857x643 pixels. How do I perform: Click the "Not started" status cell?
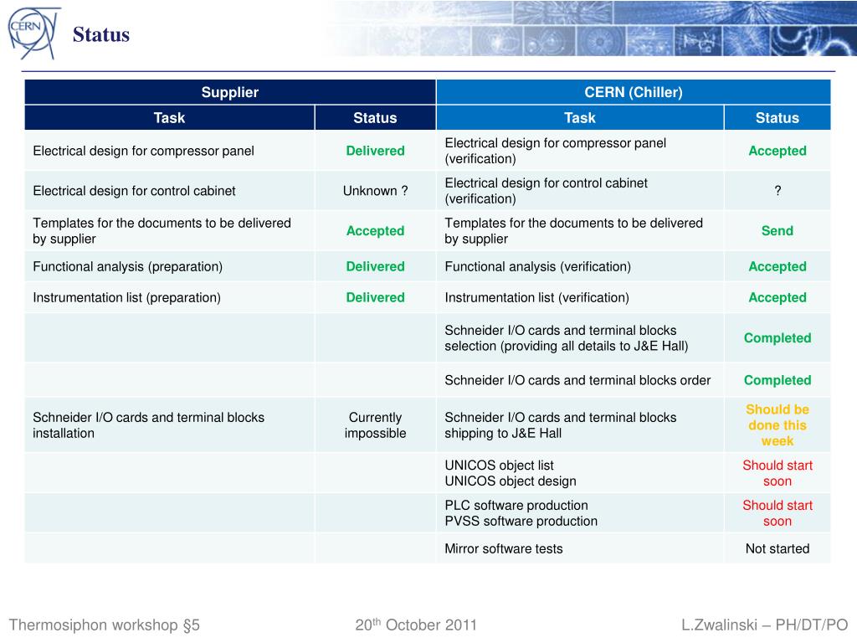point(777,548)
